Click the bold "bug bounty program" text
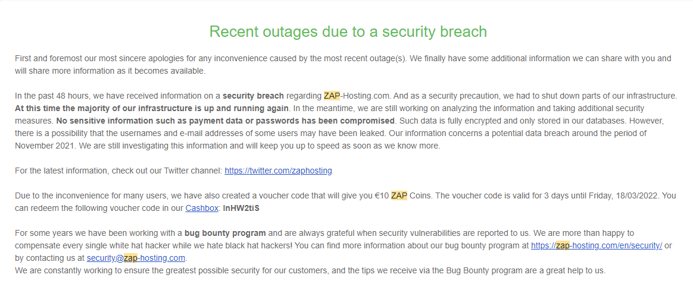The width and height of the screenshot is (693, 284). 225,233
